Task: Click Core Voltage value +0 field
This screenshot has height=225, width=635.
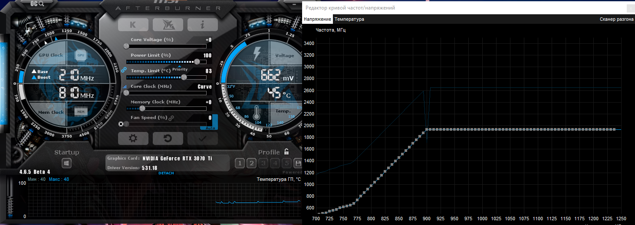Action: click(208, 40)
